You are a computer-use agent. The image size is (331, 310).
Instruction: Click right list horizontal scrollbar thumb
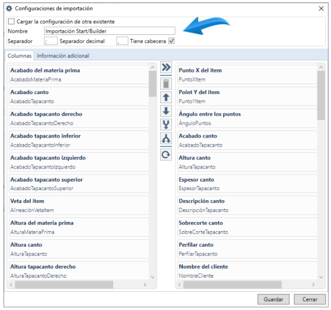pos(232,284)
